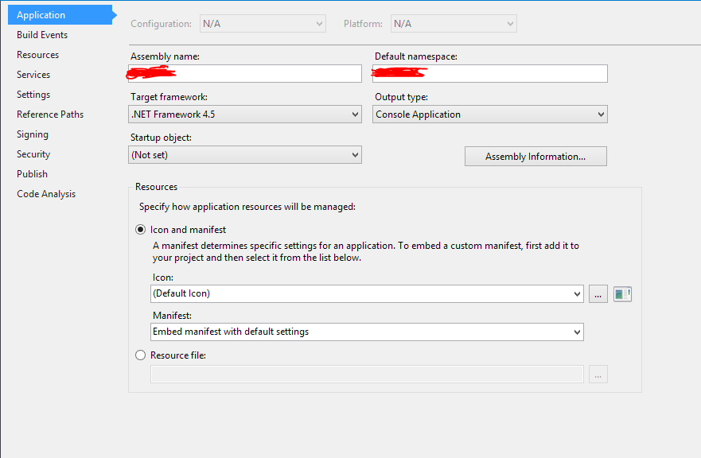Open the Settings tab
Image resolution: width=701 pixels, height=458 pixels.
point(33,95)
